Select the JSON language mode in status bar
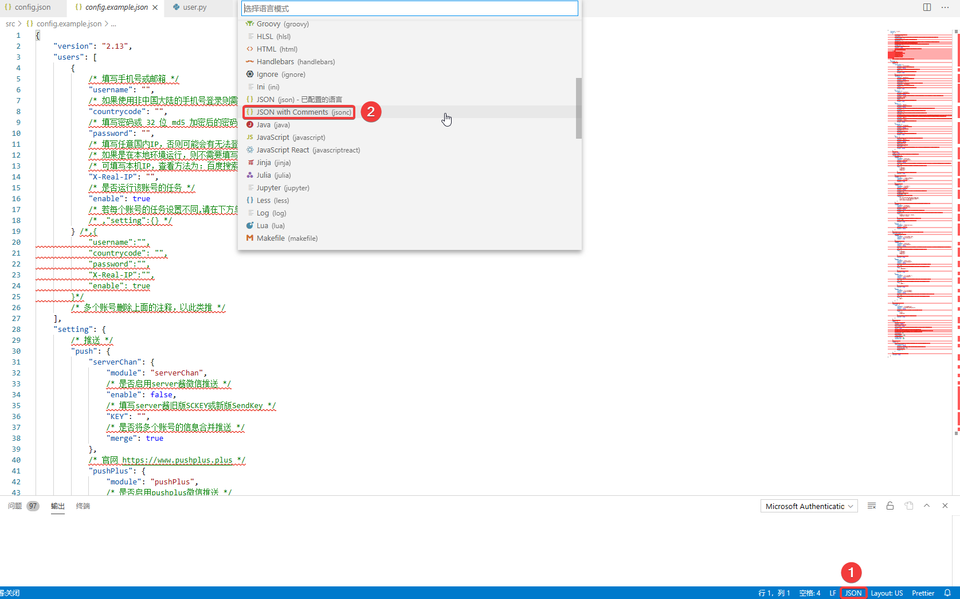 [x=853, y=593]
